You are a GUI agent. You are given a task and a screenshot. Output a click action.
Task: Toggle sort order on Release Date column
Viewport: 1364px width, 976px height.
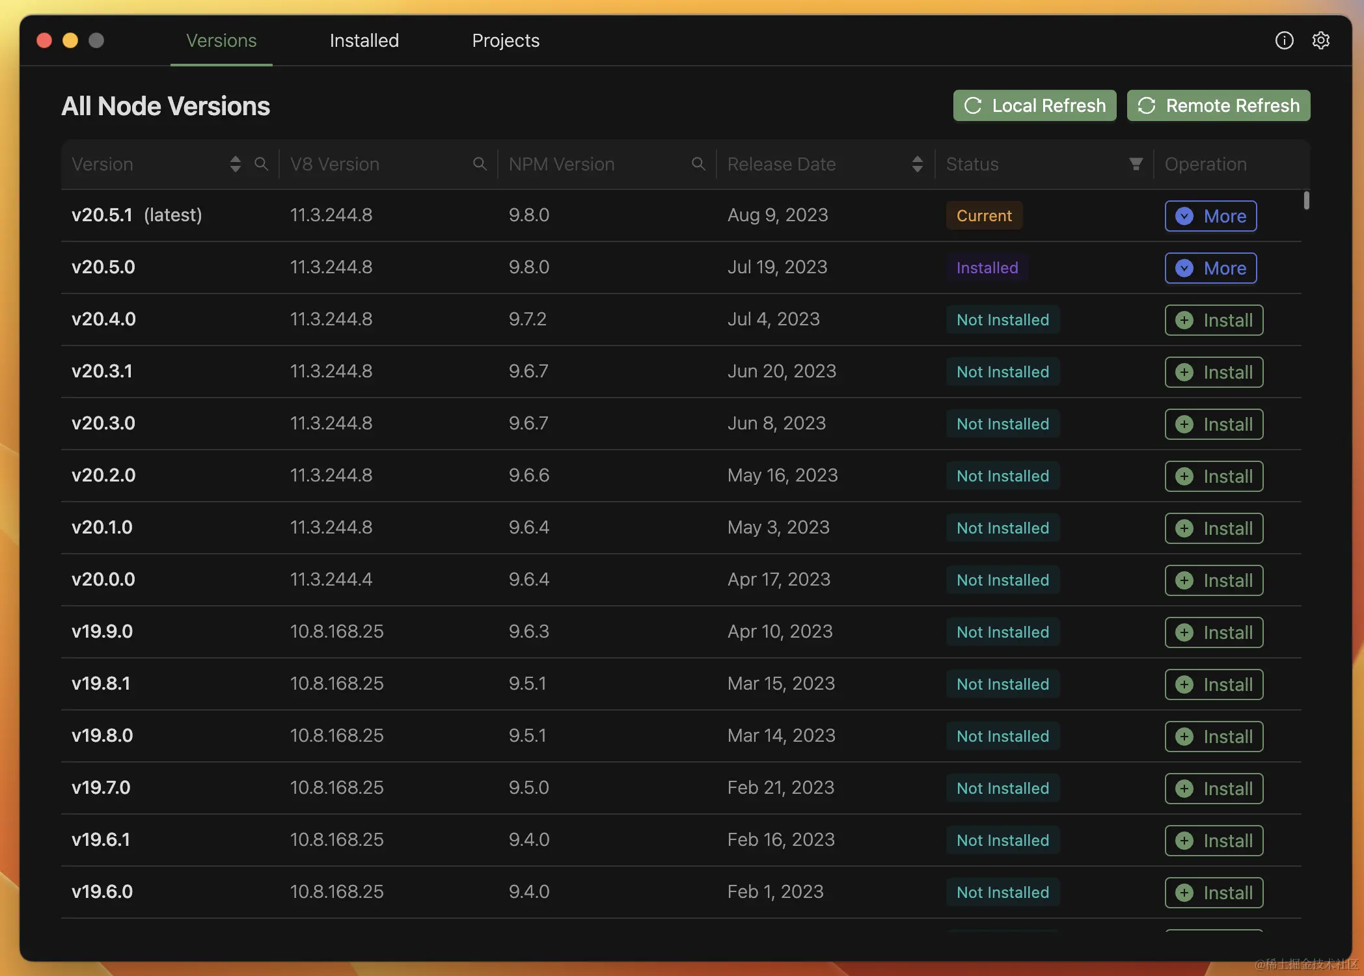(x=918, y=164)
